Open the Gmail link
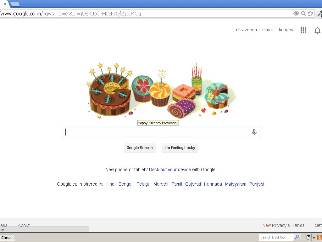The height and width of the screenshot is (242, 322). point(268,30)
